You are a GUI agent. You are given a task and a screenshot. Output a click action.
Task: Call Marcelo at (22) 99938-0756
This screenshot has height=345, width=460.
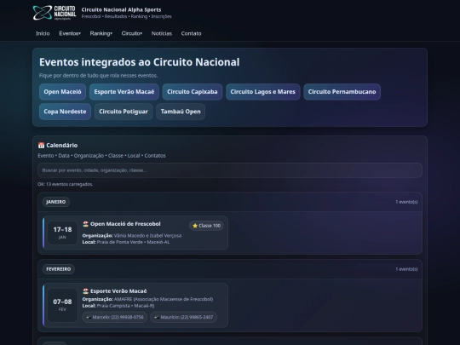coord(115,317)
